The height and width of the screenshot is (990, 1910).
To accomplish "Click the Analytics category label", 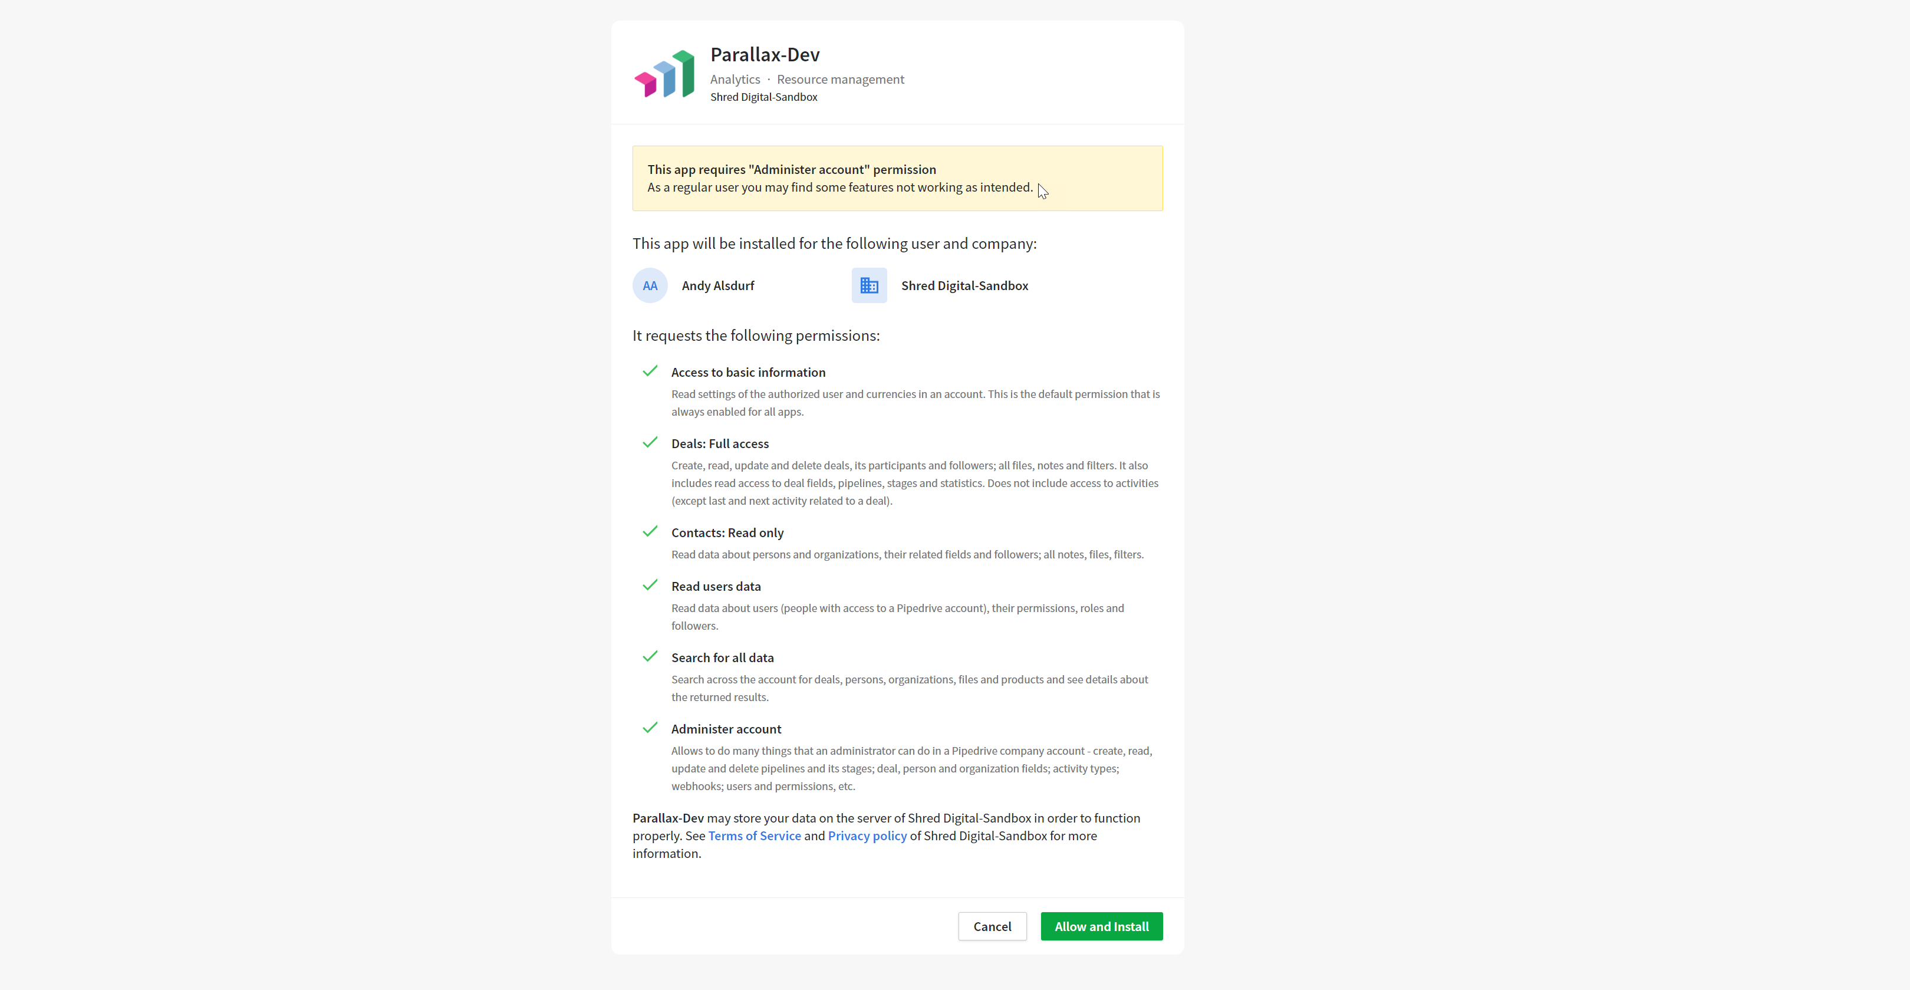I will 735,80.
